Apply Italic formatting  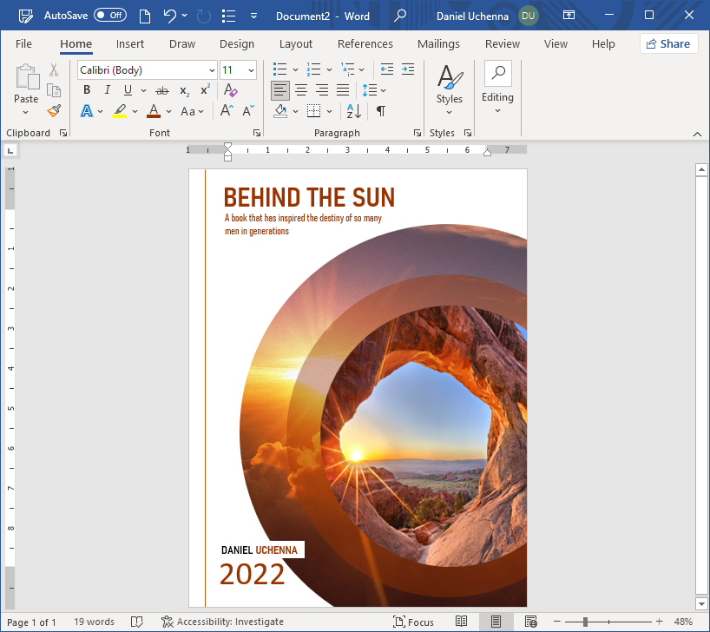tap(106, 89)
